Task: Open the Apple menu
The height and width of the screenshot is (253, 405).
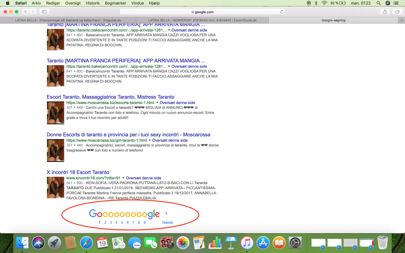Action: [7, 3]
